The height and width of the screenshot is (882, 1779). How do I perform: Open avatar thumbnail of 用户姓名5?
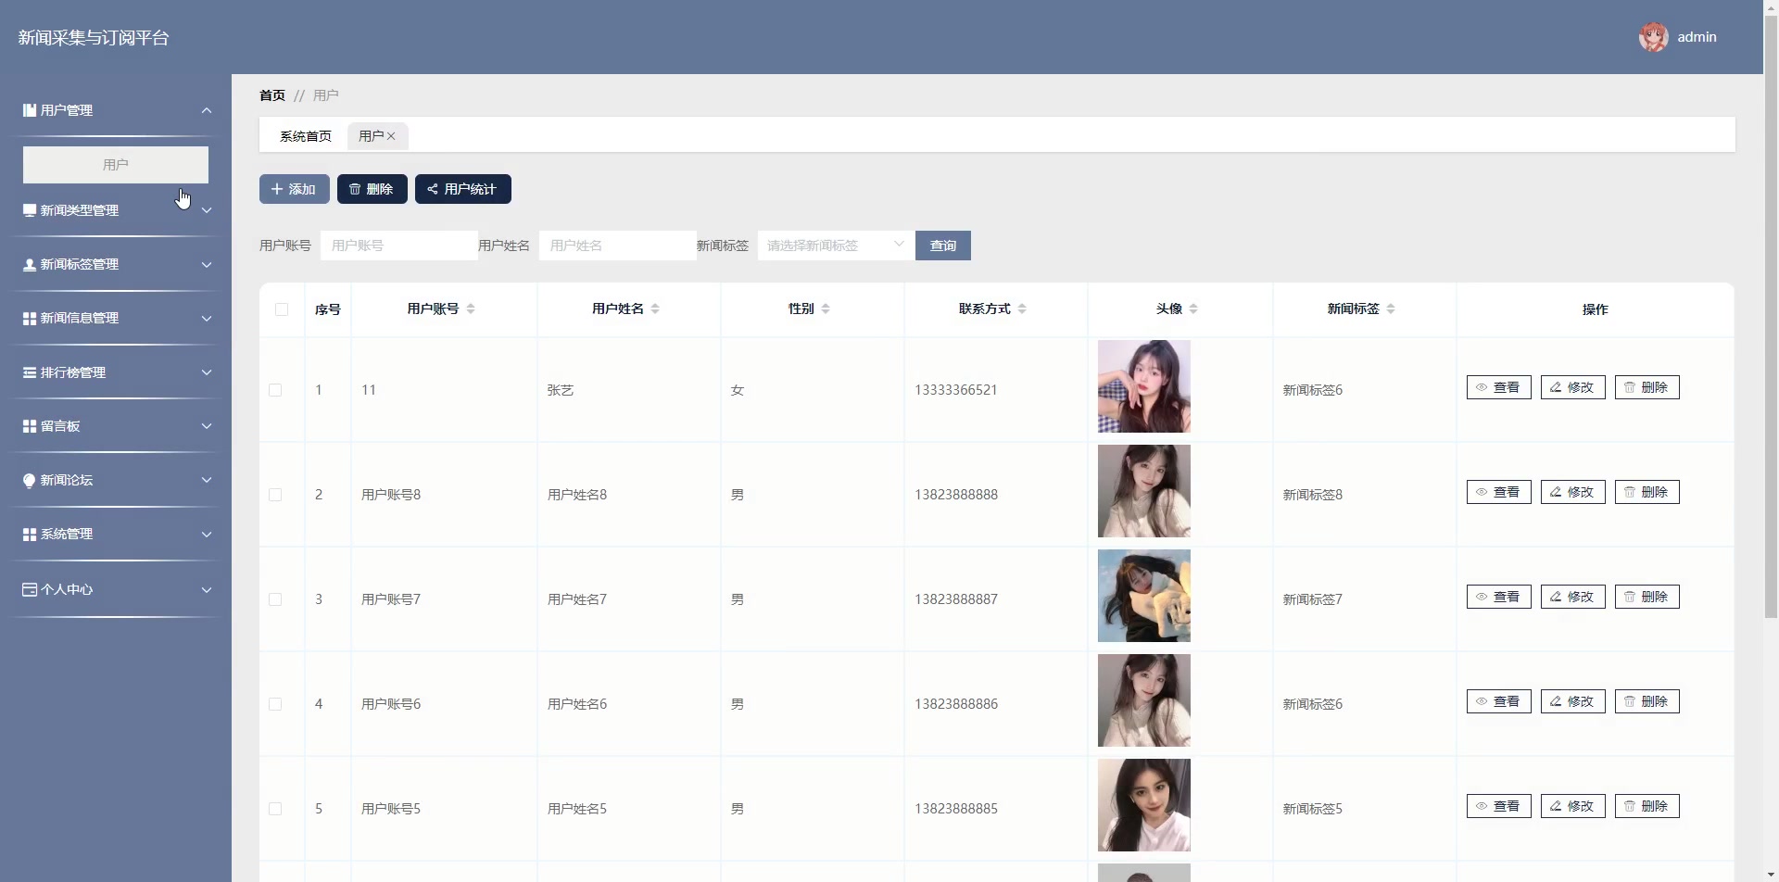(x=1144, y=805)
